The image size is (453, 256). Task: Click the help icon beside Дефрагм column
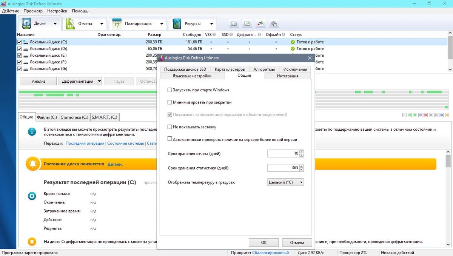pyautogui.click(x=259, y=35)
